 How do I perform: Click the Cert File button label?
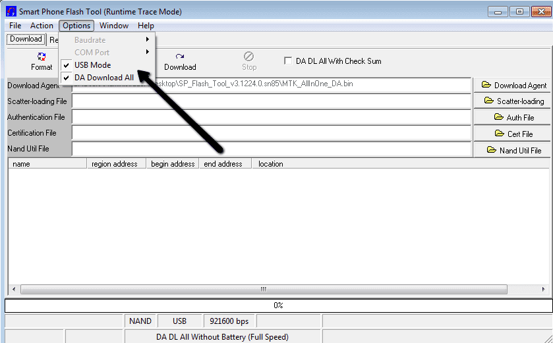[520, 134]
